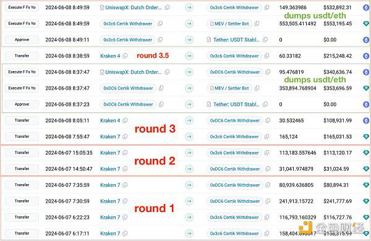Copy 0xDC6 Certik Withdrawer address at 7:30:59
This screenshot has height=241, width=371.
[x=268, y=201]
